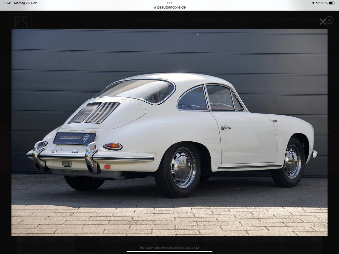Open the VIDEOS menu item
This screenshot has width=339, height=254.
pyautogui.click(x=266, y=20)
